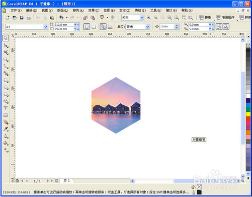Click the Open file icon
The height and width of the screenshot is (197, 252).
(x=15, y=18)
